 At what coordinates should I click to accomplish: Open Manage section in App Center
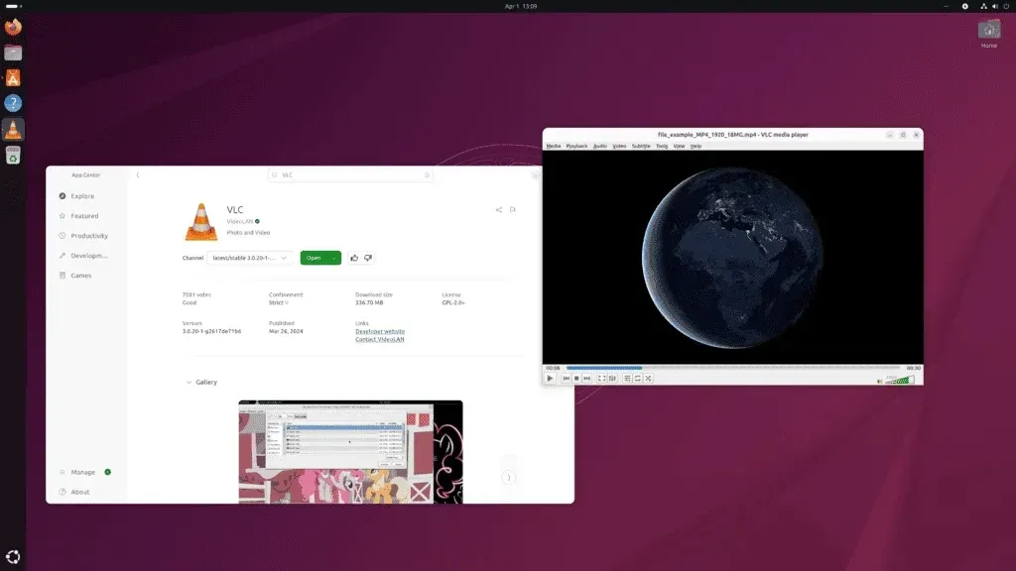coord(83,473)
